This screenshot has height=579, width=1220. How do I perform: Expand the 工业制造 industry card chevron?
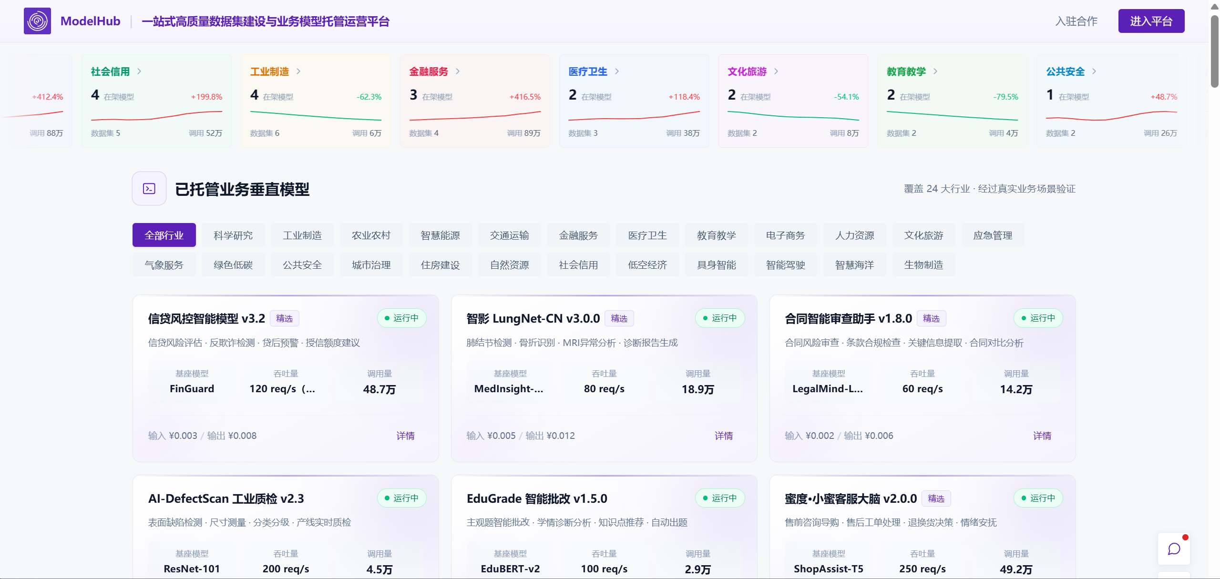point(298,71)
